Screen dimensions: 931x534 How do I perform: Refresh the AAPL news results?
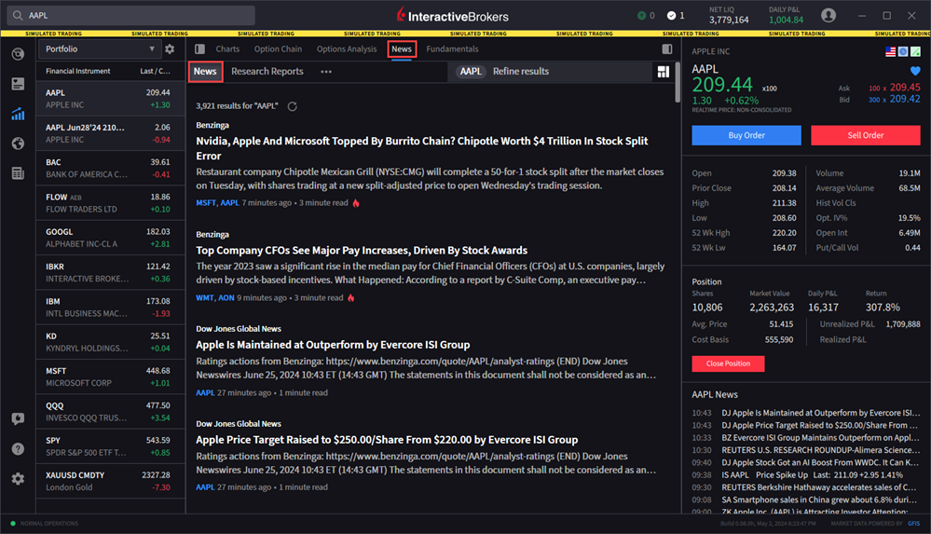[293, 106]
